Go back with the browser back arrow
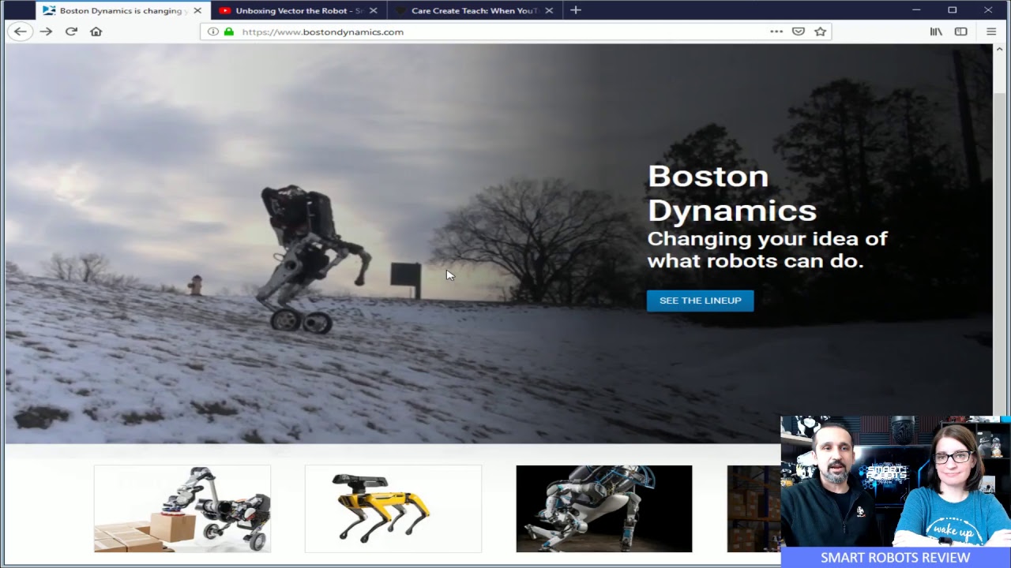Screen dimensions: 1011x568 pos(20,32)
